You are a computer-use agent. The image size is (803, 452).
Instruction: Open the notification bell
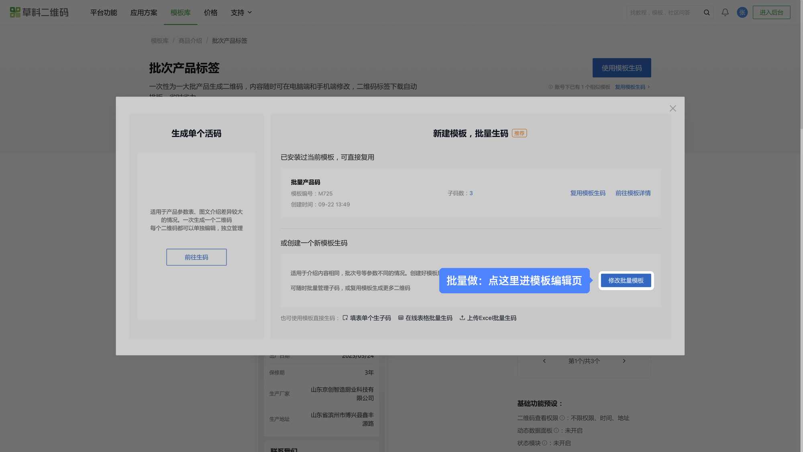pyautogui.click(x=725, y=12)
